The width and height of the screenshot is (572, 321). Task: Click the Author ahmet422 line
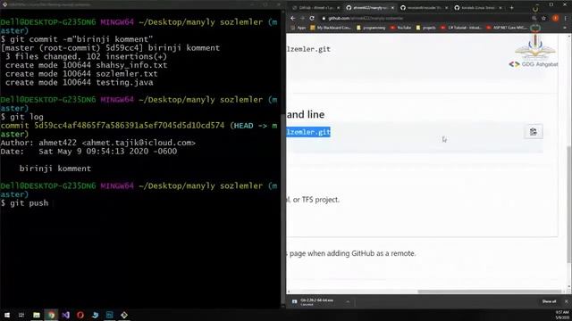98,143
